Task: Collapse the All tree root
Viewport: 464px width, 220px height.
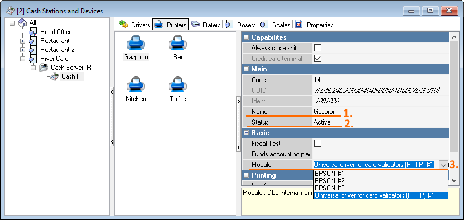Action: pyautogui.click(x=12, y=23)
